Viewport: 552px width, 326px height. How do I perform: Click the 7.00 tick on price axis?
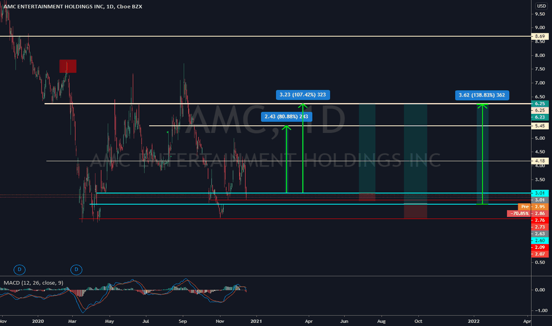click(x=540, y=83)
